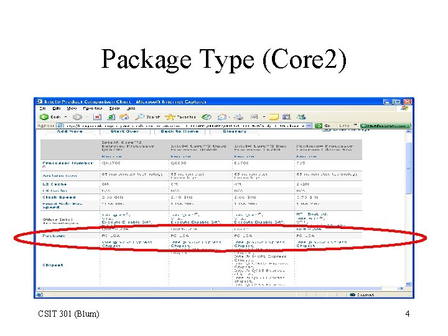Open the Edit menu

tap(57, 108)
